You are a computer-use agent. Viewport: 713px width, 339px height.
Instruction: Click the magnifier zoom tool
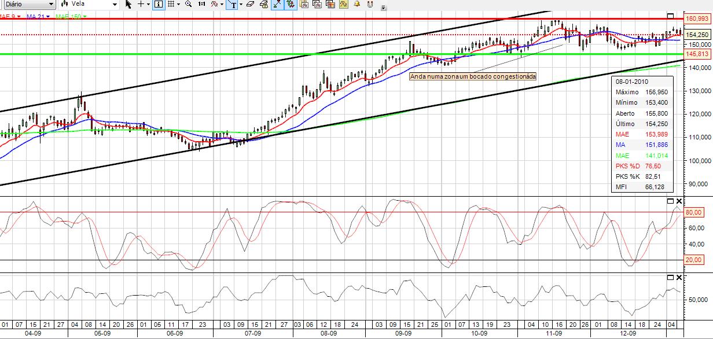coord(188,4)
